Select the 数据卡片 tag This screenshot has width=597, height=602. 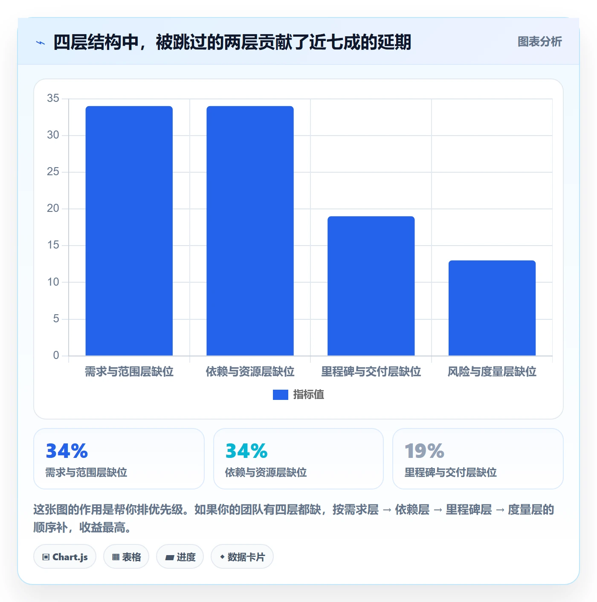[242, 557]
